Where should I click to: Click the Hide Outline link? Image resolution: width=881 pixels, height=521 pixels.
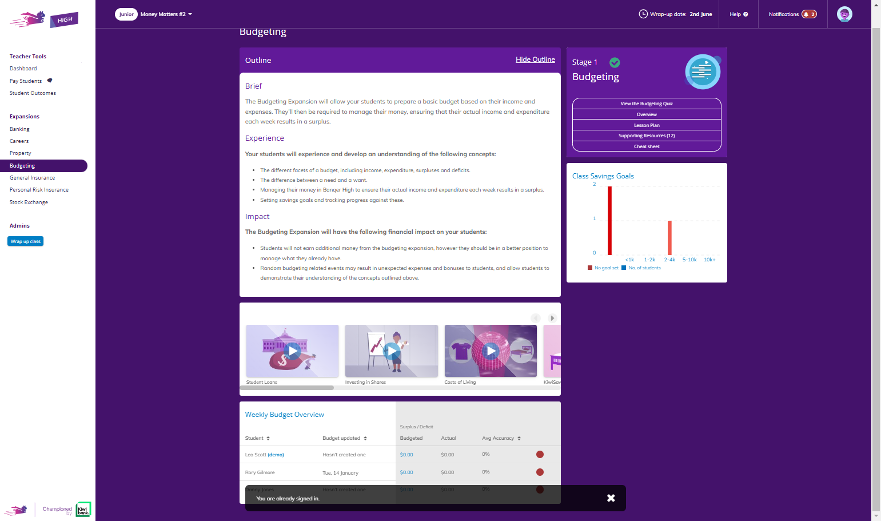pos(535,59)
